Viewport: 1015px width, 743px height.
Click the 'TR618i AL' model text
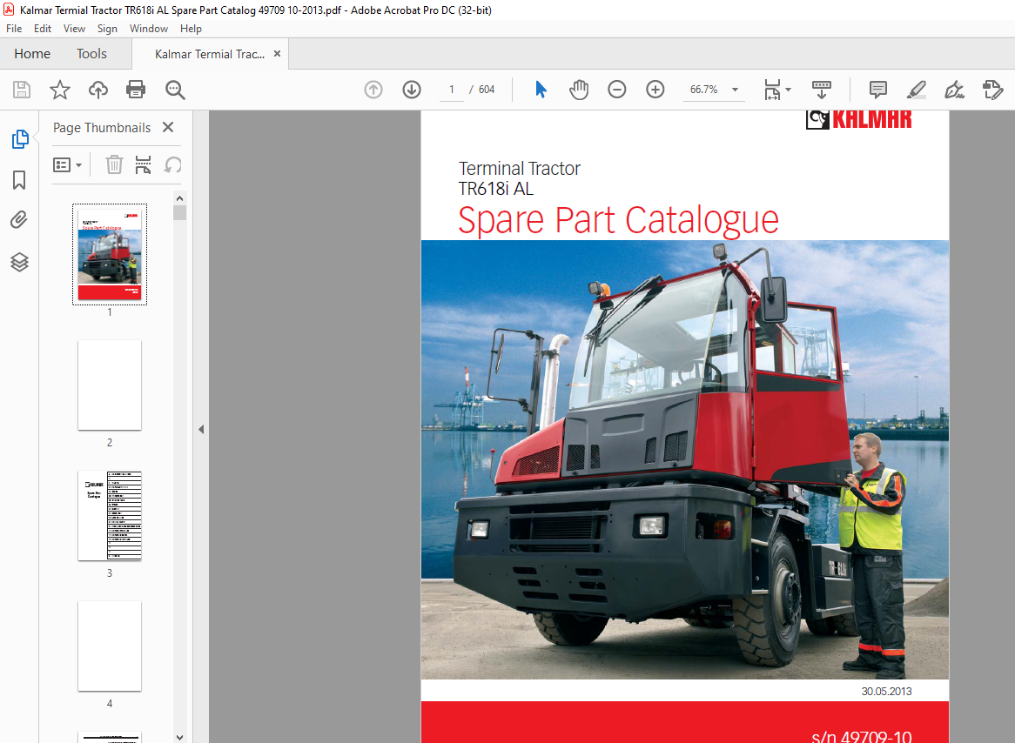pos(496,188)
